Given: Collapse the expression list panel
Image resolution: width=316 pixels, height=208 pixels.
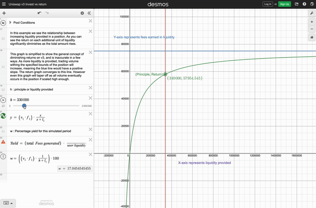Looking at the screenshot, I should pos(89,13).
